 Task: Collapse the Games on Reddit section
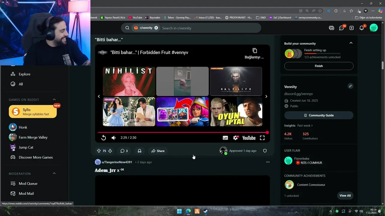(54, 100)
